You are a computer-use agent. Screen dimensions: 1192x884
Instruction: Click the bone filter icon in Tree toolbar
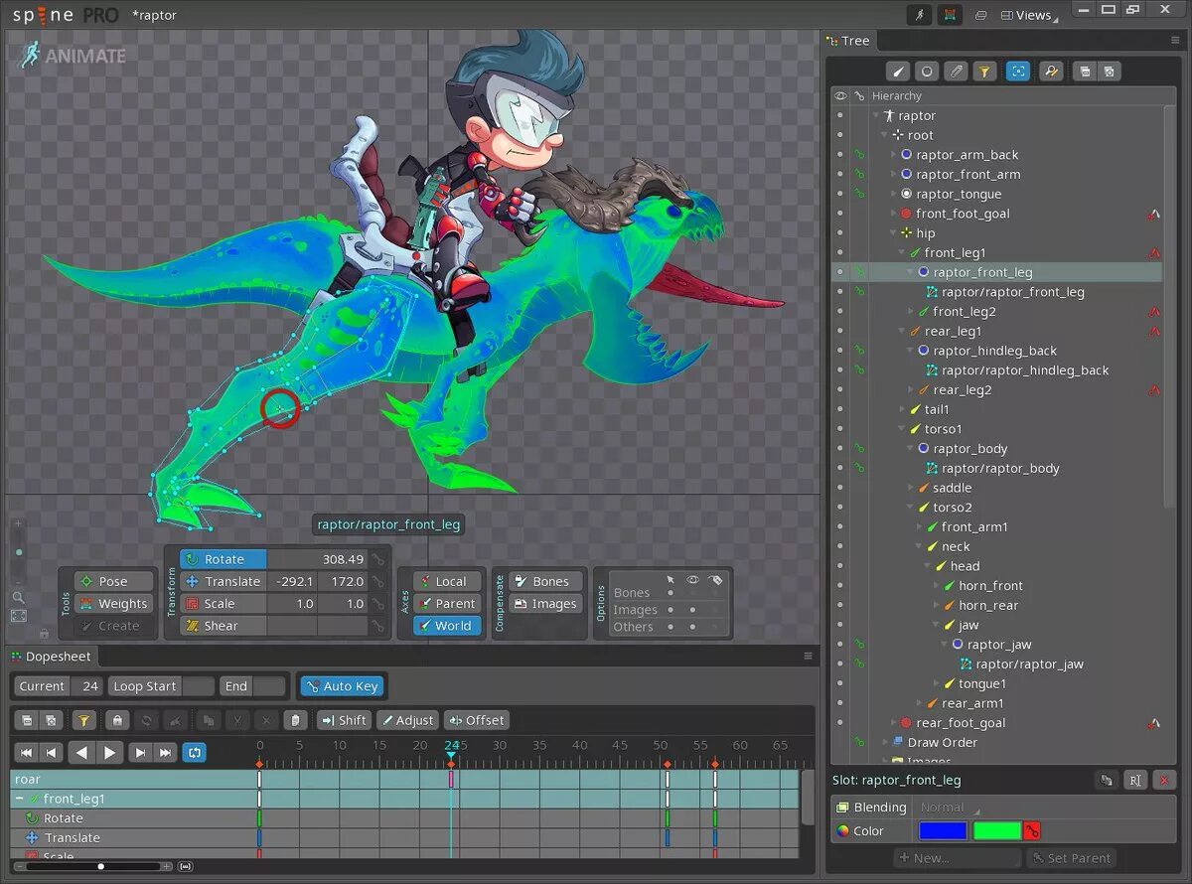[897, 72]
